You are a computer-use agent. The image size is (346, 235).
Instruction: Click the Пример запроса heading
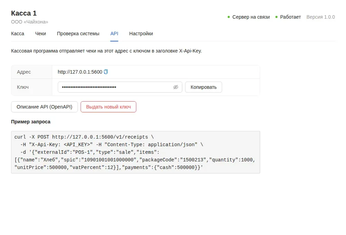click(x=31, y=122)
